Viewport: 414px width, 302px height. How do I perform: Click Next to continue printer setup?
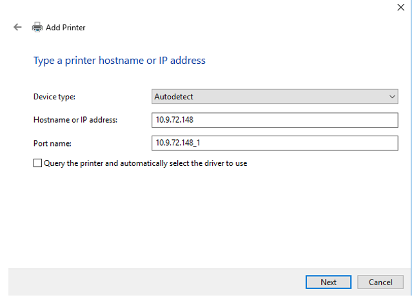[328, 282]
